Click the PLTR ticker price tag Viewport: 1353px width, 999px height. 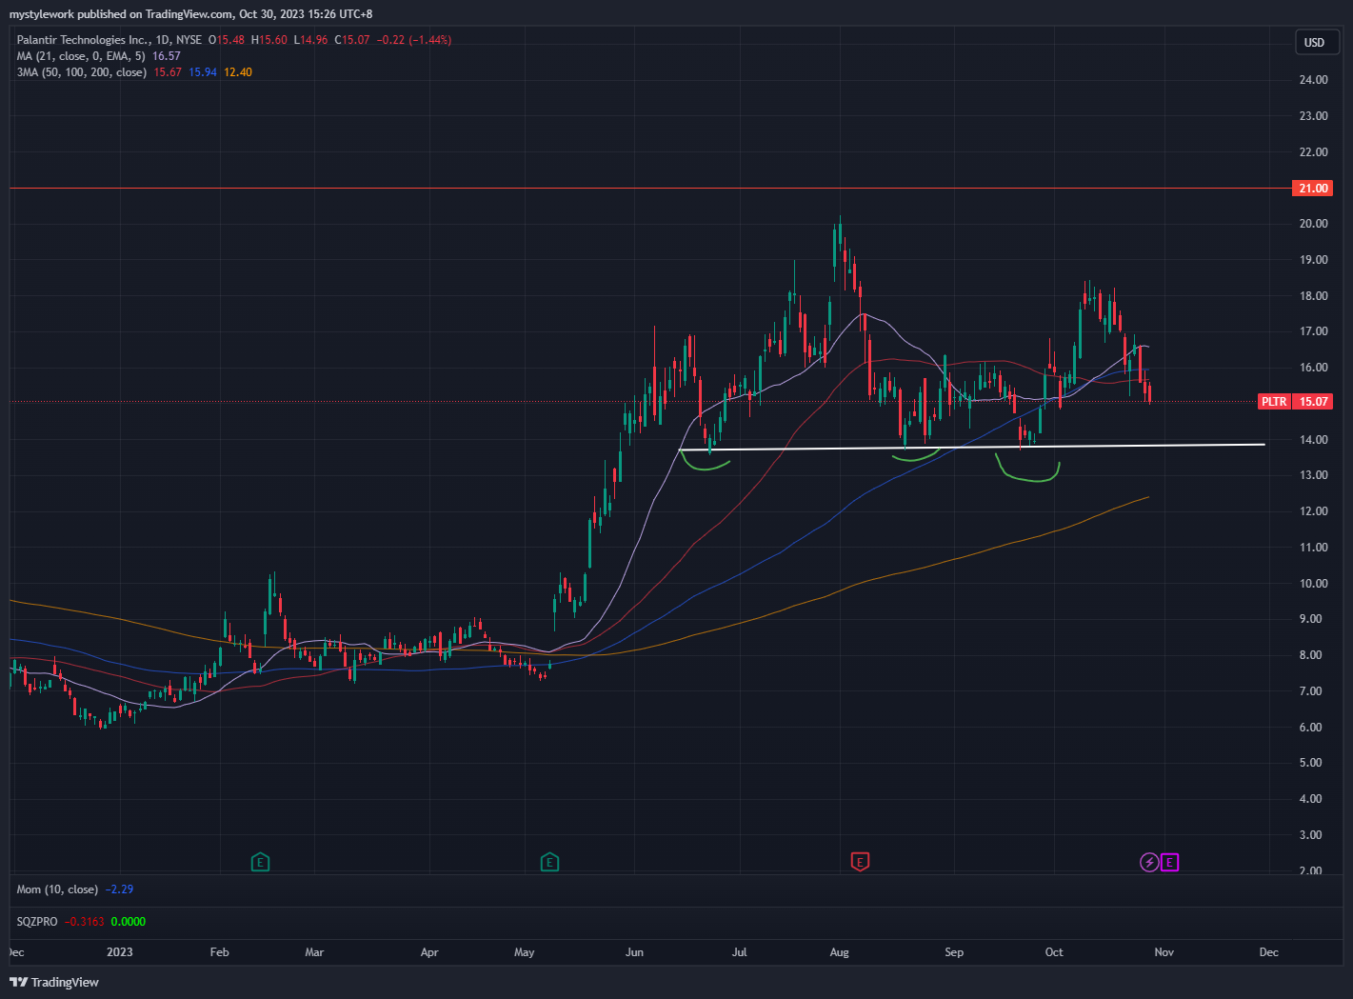tap(1274, 402)
